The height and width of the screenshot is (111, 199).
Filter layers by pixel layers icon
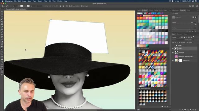click(182, 37)
